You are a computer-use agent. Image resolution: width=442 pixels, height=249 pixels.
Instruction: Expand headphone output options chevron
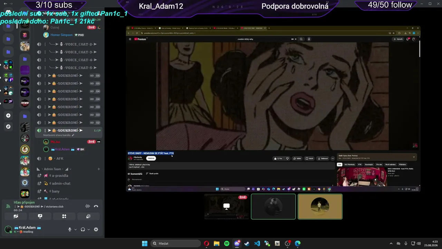tap(88, 229)
